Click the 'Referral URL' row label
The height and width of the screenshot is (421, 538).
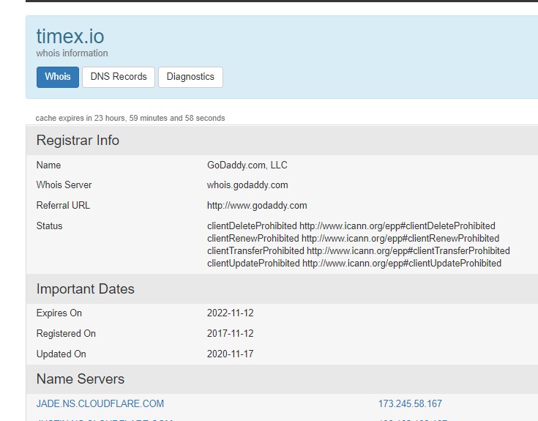click(x=63, y=206)
